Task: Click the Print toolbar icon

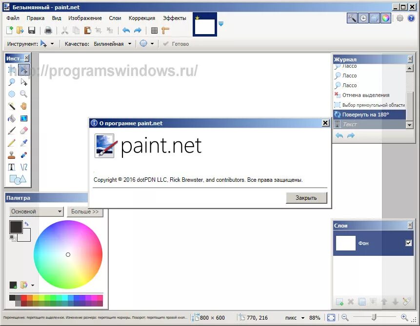Action: (x=48, y=30)
